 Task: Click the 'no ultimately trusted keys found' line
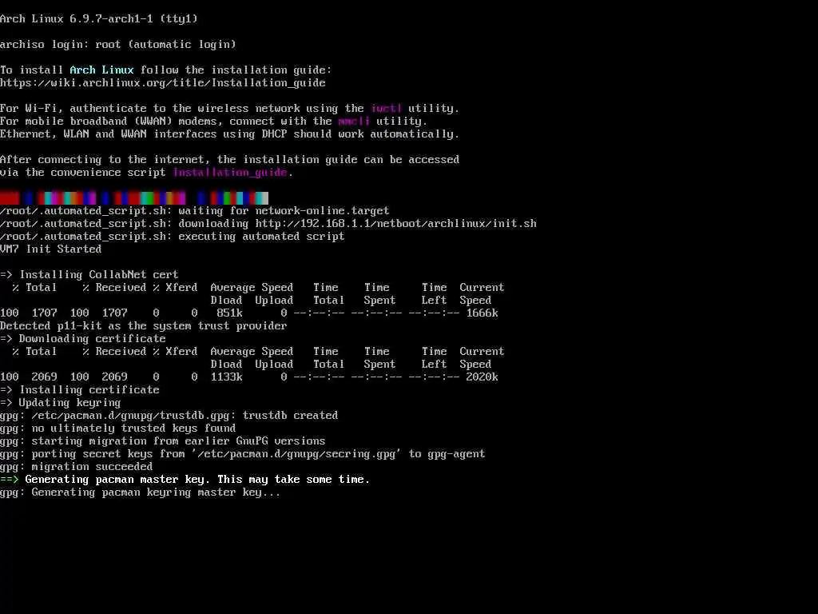pyautogui.click(x=118, y=429)
